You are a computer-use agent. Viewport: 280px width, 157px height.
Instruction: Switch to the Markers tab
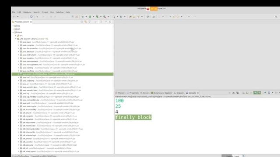tap(120, 93)
